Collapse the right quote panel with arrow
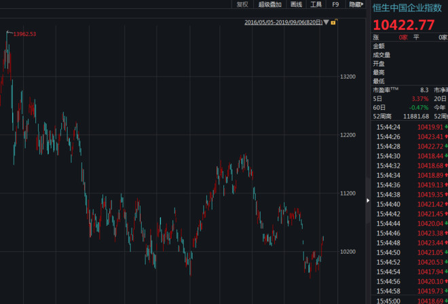Screen dimensions: 448x304 point(369,201)
